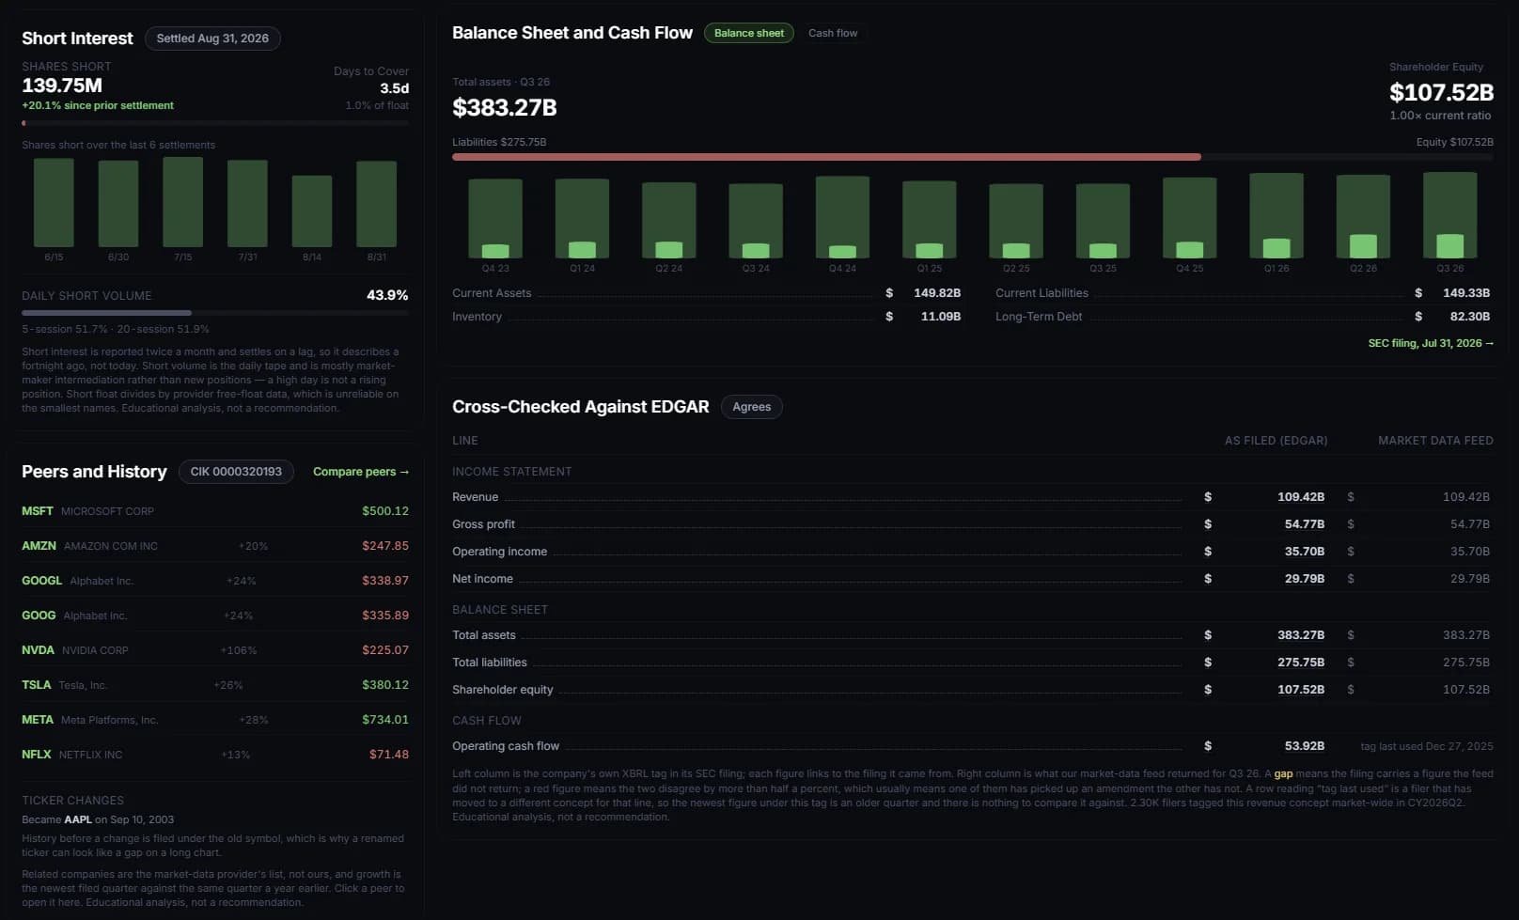
Task: Open Operating cash flow figure 53.92B
Action: coord(1305,746)
